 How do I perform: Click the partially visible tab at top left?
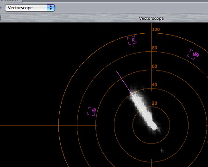11,1
